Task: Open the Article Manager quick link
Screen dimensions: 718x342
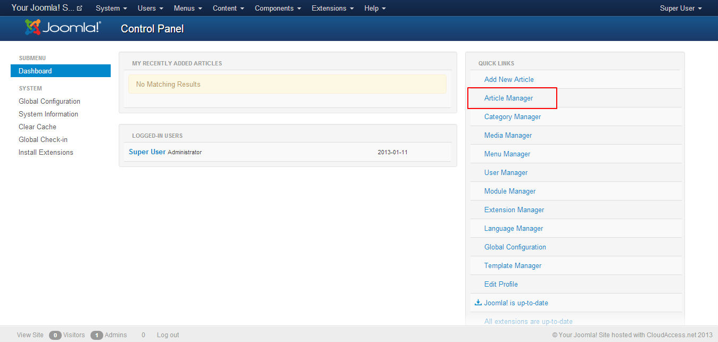Action: pos(508,98)
